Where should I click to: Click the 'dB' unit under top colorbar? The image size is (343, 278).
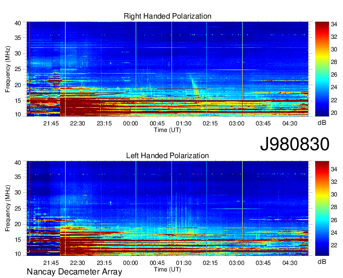click(x=322, y=123)
